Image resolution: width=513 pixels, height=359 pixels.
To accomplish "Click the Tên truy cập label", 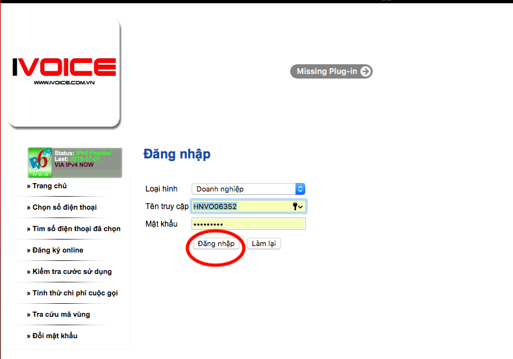I will click(x=167, y=206).
